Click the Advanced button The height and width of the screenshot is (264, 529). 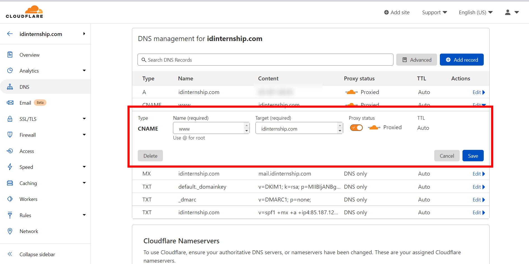416,60
